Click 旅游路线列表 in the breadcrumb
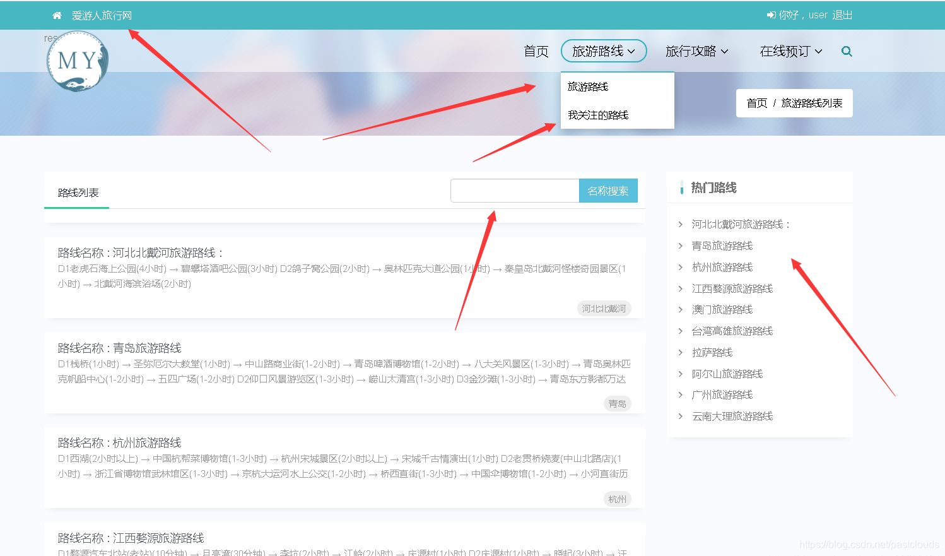This screenshot has height=556, width=945. [812, 103]
